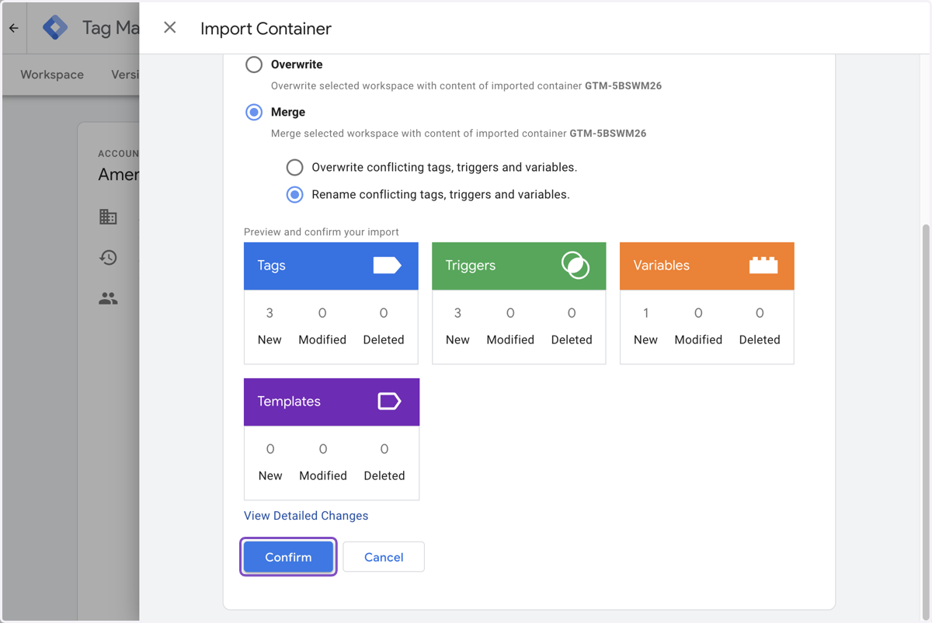Confirm the container import

(288, 557)
